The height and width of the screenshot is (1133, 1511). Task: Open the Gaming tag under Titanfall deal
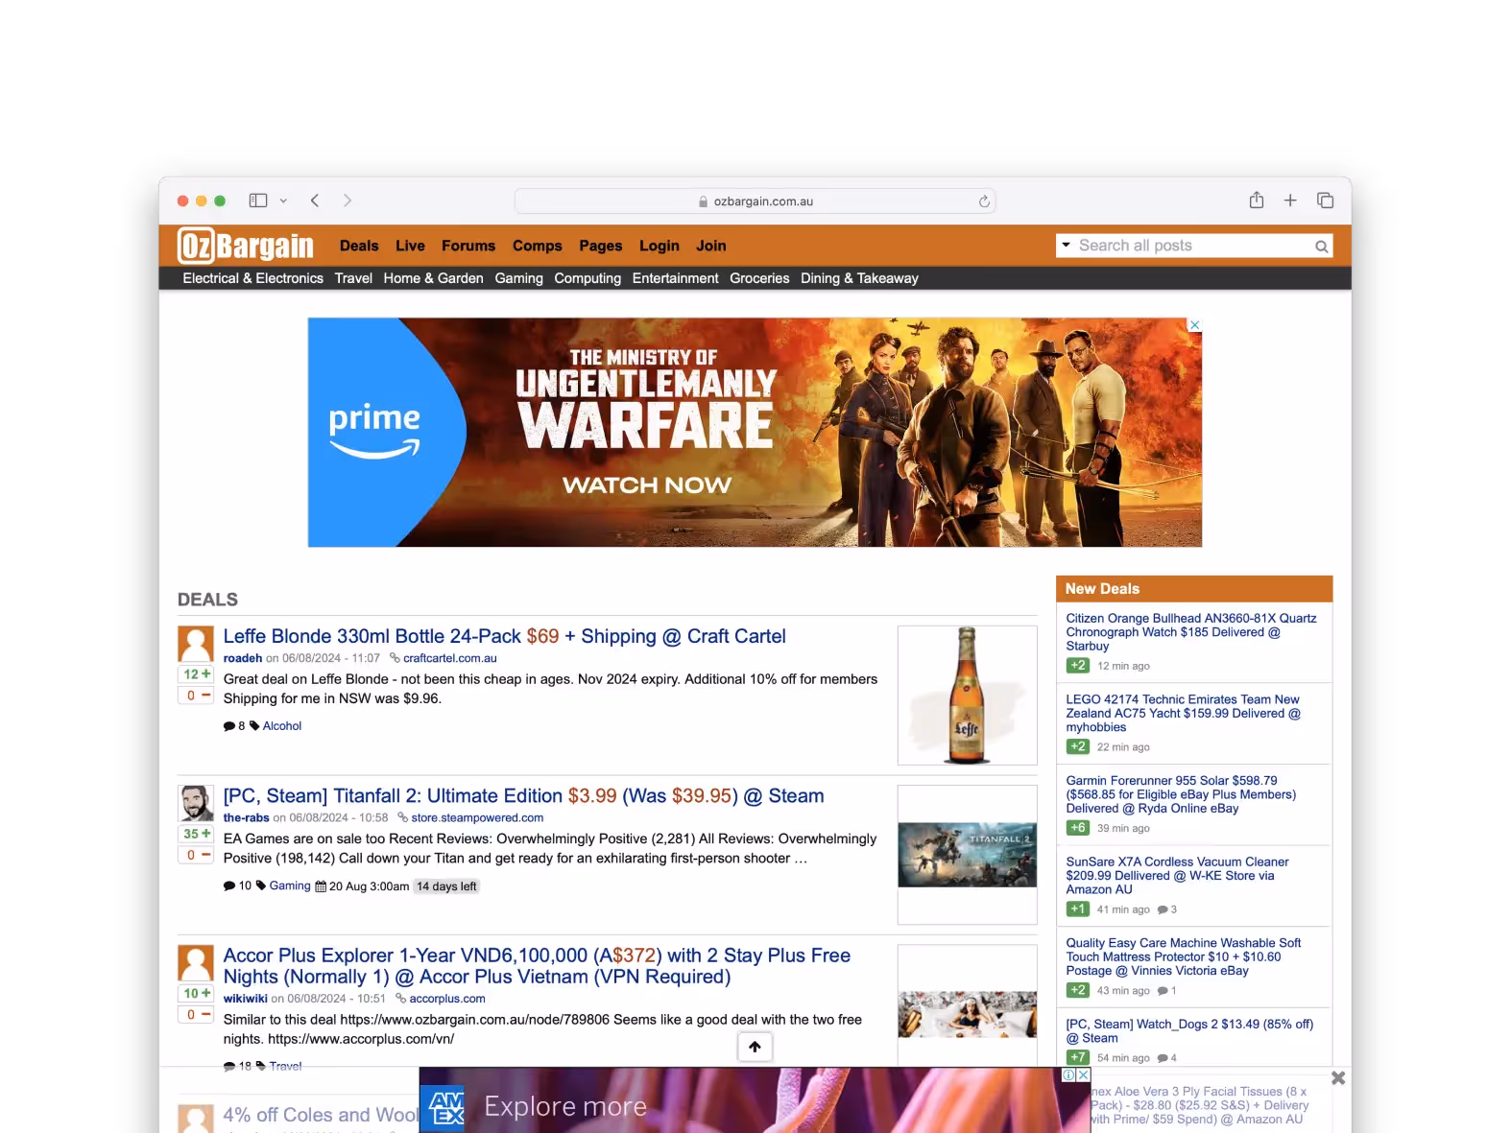290,885
